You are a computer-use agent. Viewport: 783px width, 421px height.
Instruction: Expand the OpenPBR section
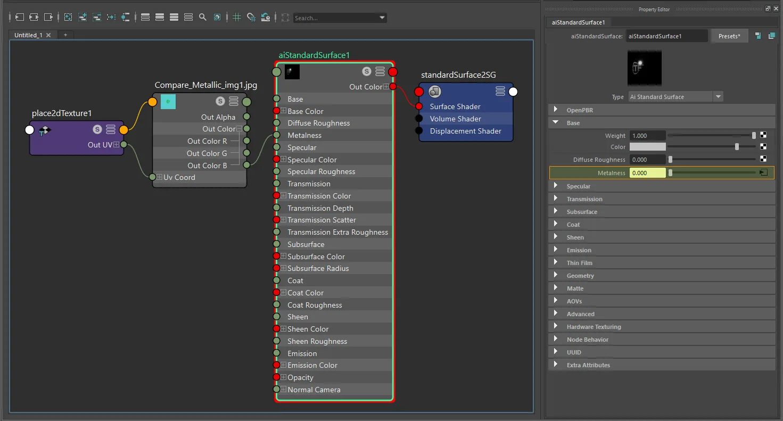click(x=662, y=110)
